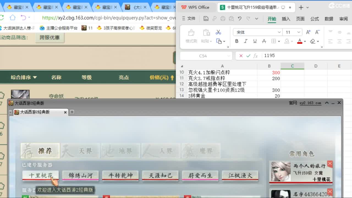Screen dimensions: 352x198
Task: Click the redo arrow in WPS toolbar
Action: [x=248, y=19]
